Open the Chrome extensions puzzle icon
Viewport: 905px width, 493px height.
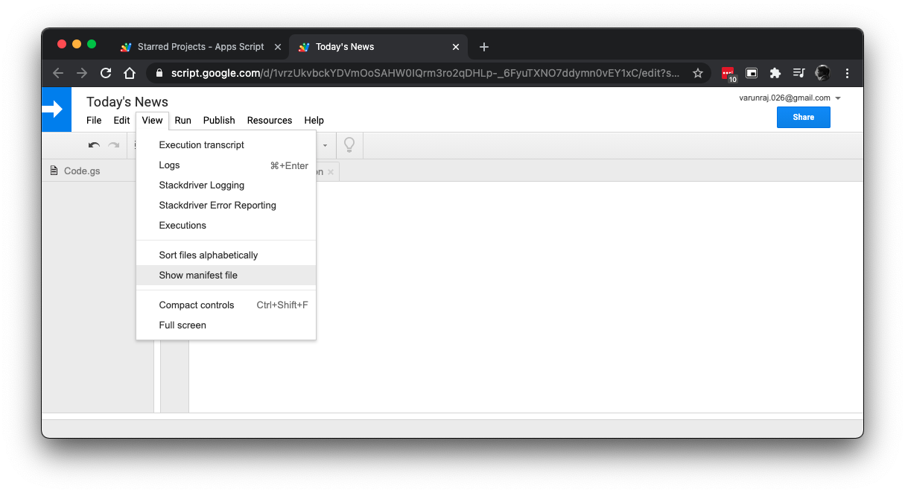tap(775, 73)
